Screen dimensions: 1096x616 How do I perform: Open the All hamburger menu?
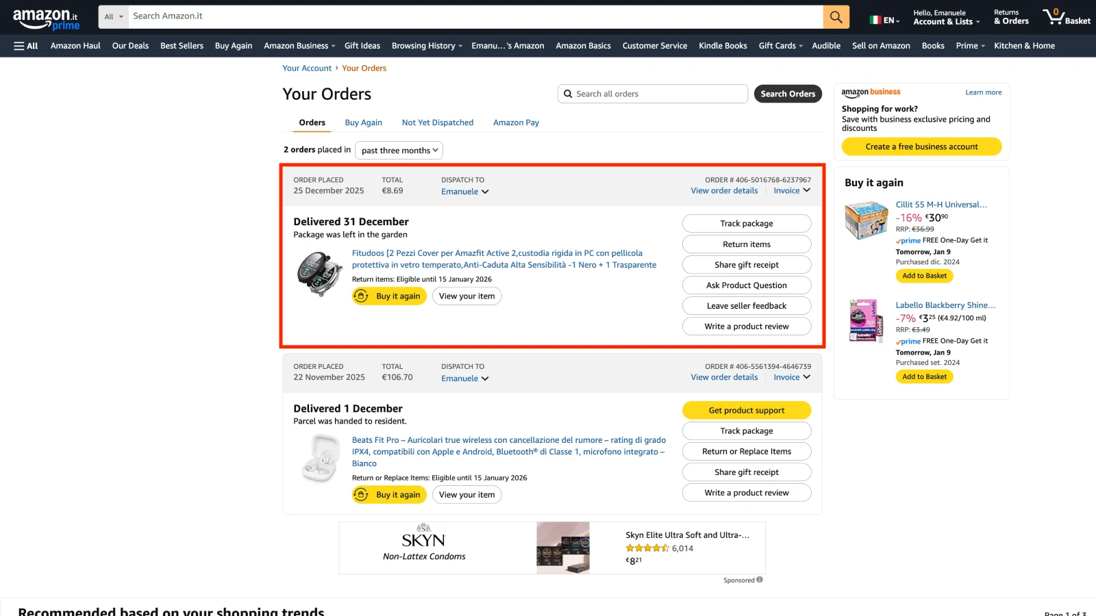tap(26, 46)
